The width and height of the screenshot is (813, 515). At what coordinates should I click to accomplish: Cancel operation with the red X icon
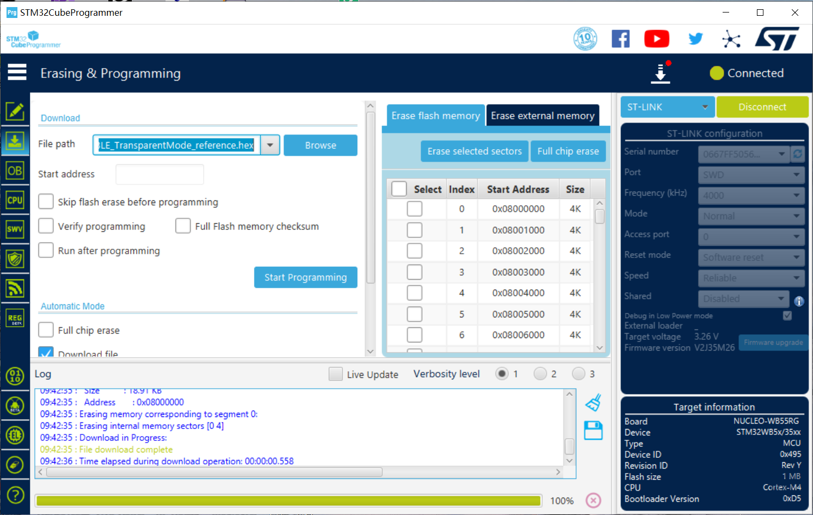594,500
